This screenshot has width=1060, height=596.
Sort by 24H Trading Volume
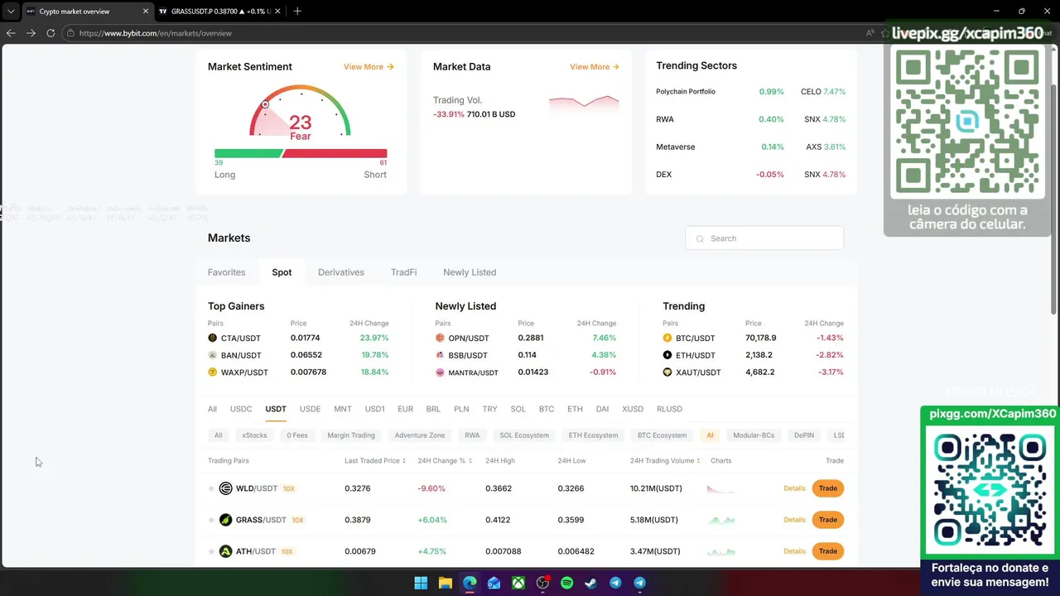(x=665, y=460)
